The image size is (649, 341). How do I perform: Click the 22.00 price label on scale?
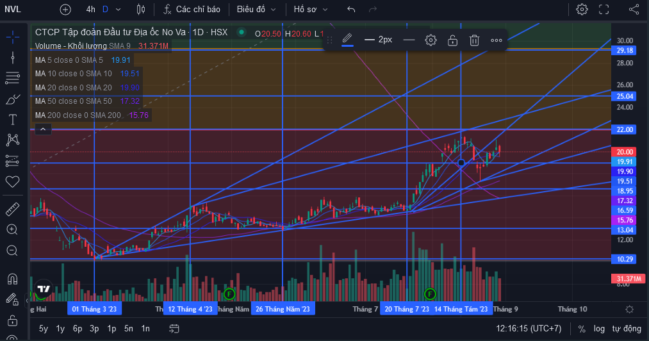tap(625, 129)
